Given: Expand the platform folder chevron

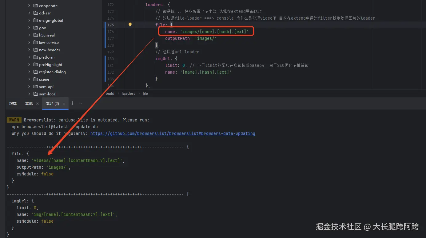Looking at the screenshot, I should tap(29, 57).
